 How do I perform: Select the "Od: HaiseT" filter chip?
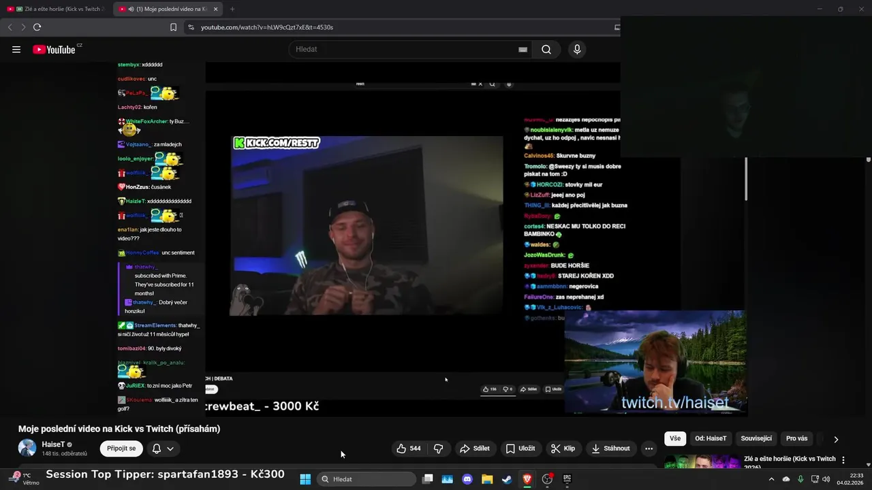711,438
